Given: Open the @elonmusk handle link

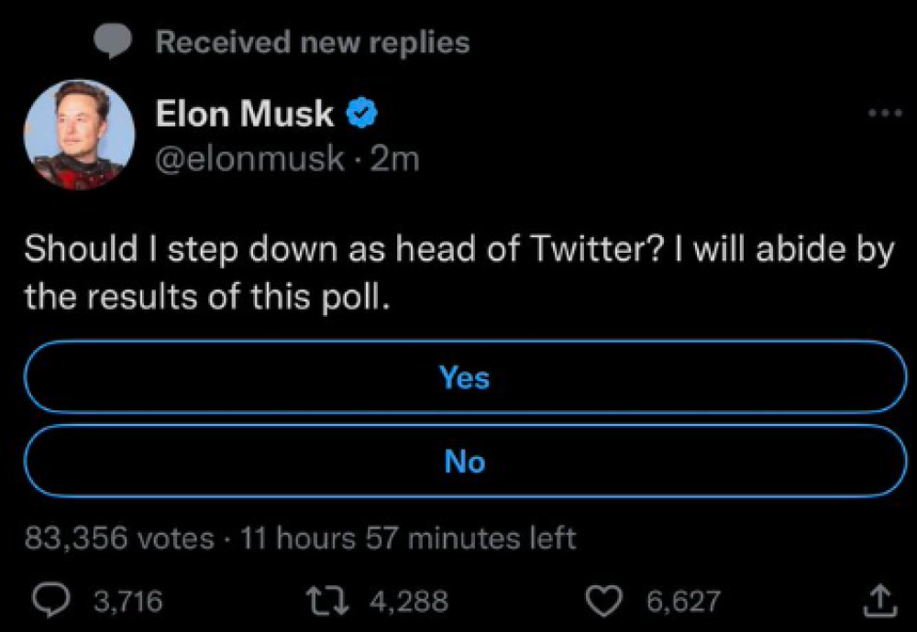Looking at the screenshot, I should [x=250, y=158].
